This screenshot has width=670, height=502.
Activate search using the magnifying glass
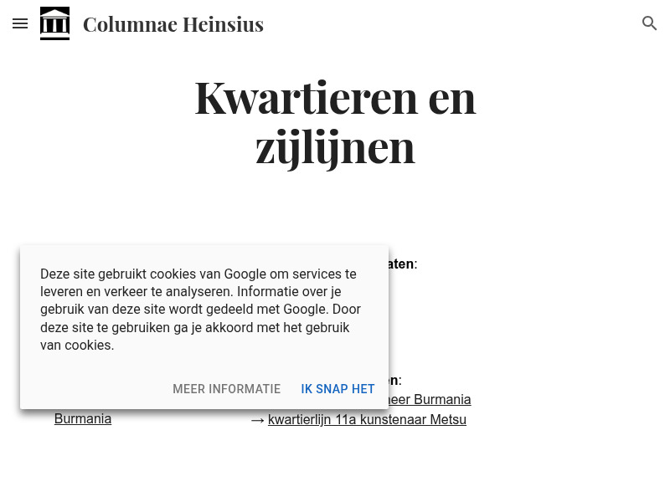coord(650,23)
